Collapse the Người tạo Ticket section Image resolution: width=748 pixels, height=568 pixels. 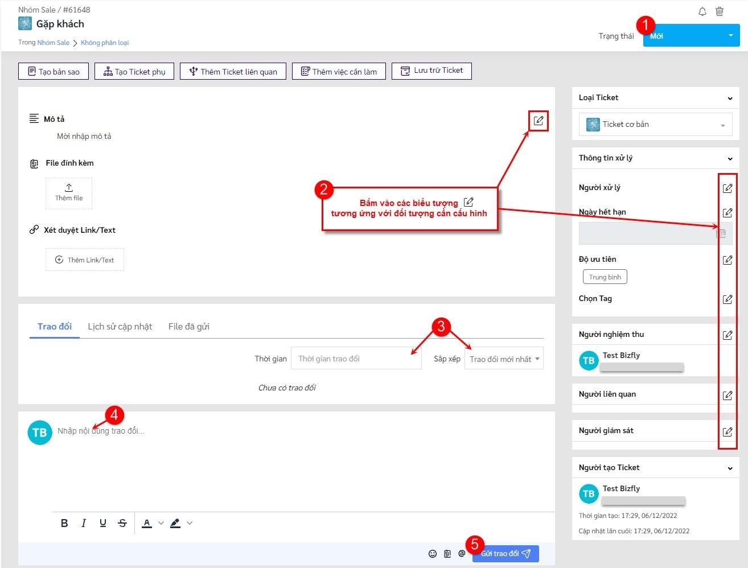tap(730, 468)
